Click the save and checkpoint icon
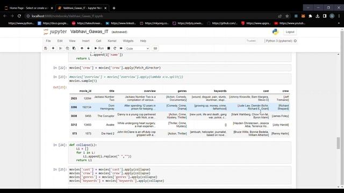 46,48
